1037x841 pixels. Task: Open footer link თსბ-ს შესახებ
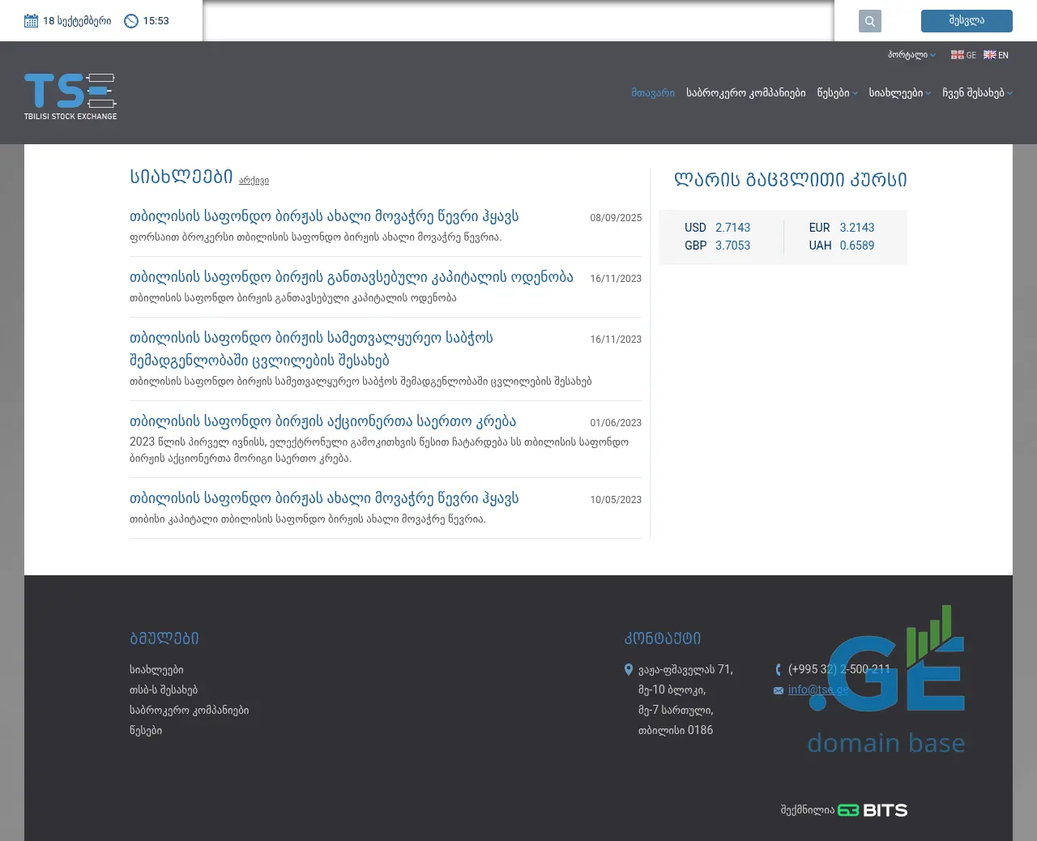click(x=164, y=690)
